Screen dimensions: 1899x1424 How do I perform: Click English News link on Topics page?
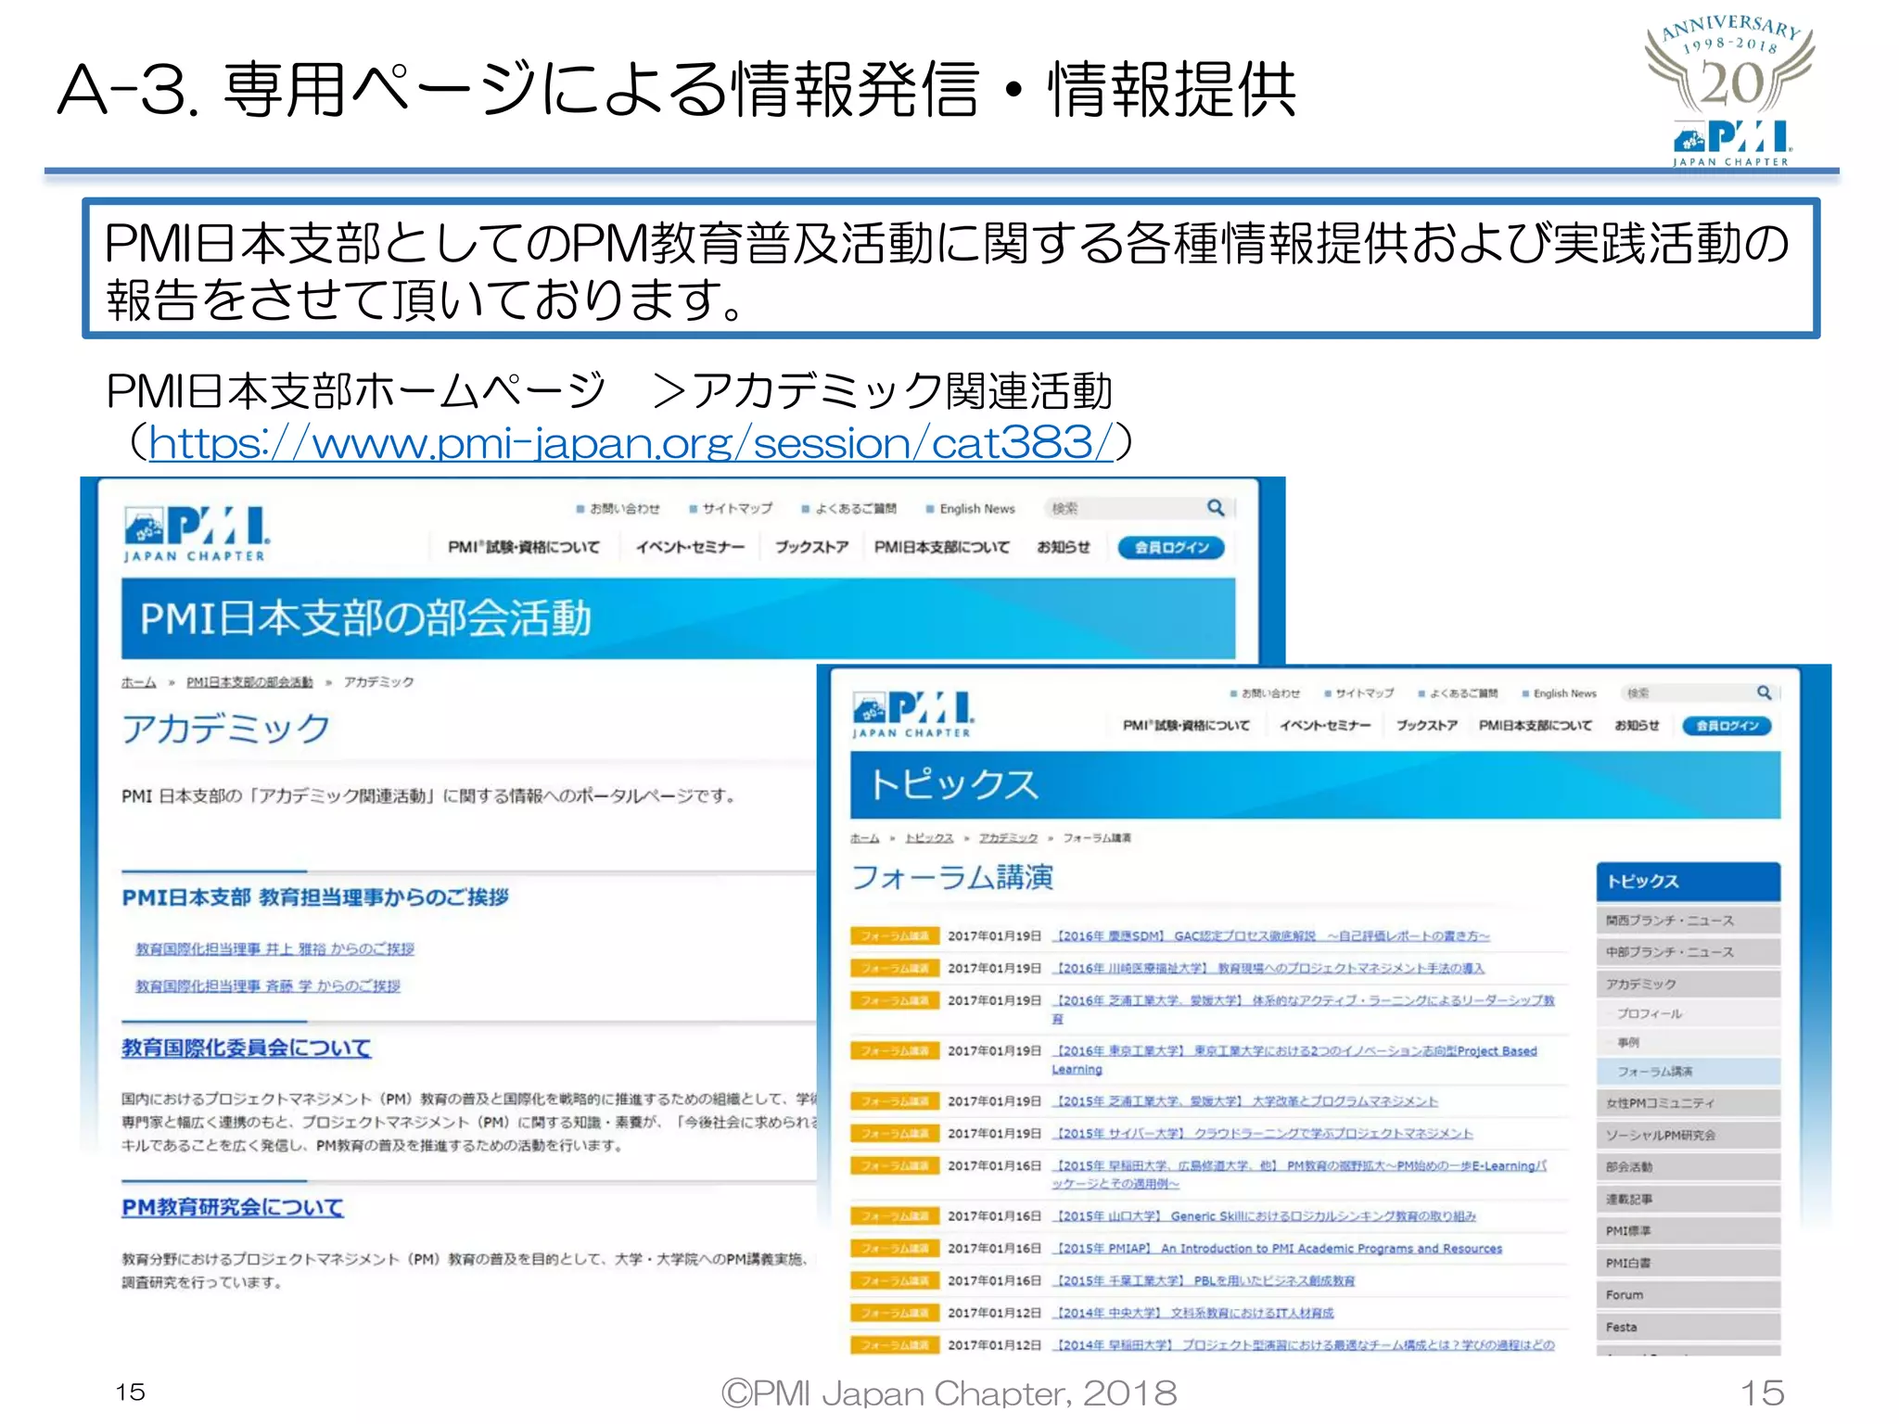(1564, 693)
